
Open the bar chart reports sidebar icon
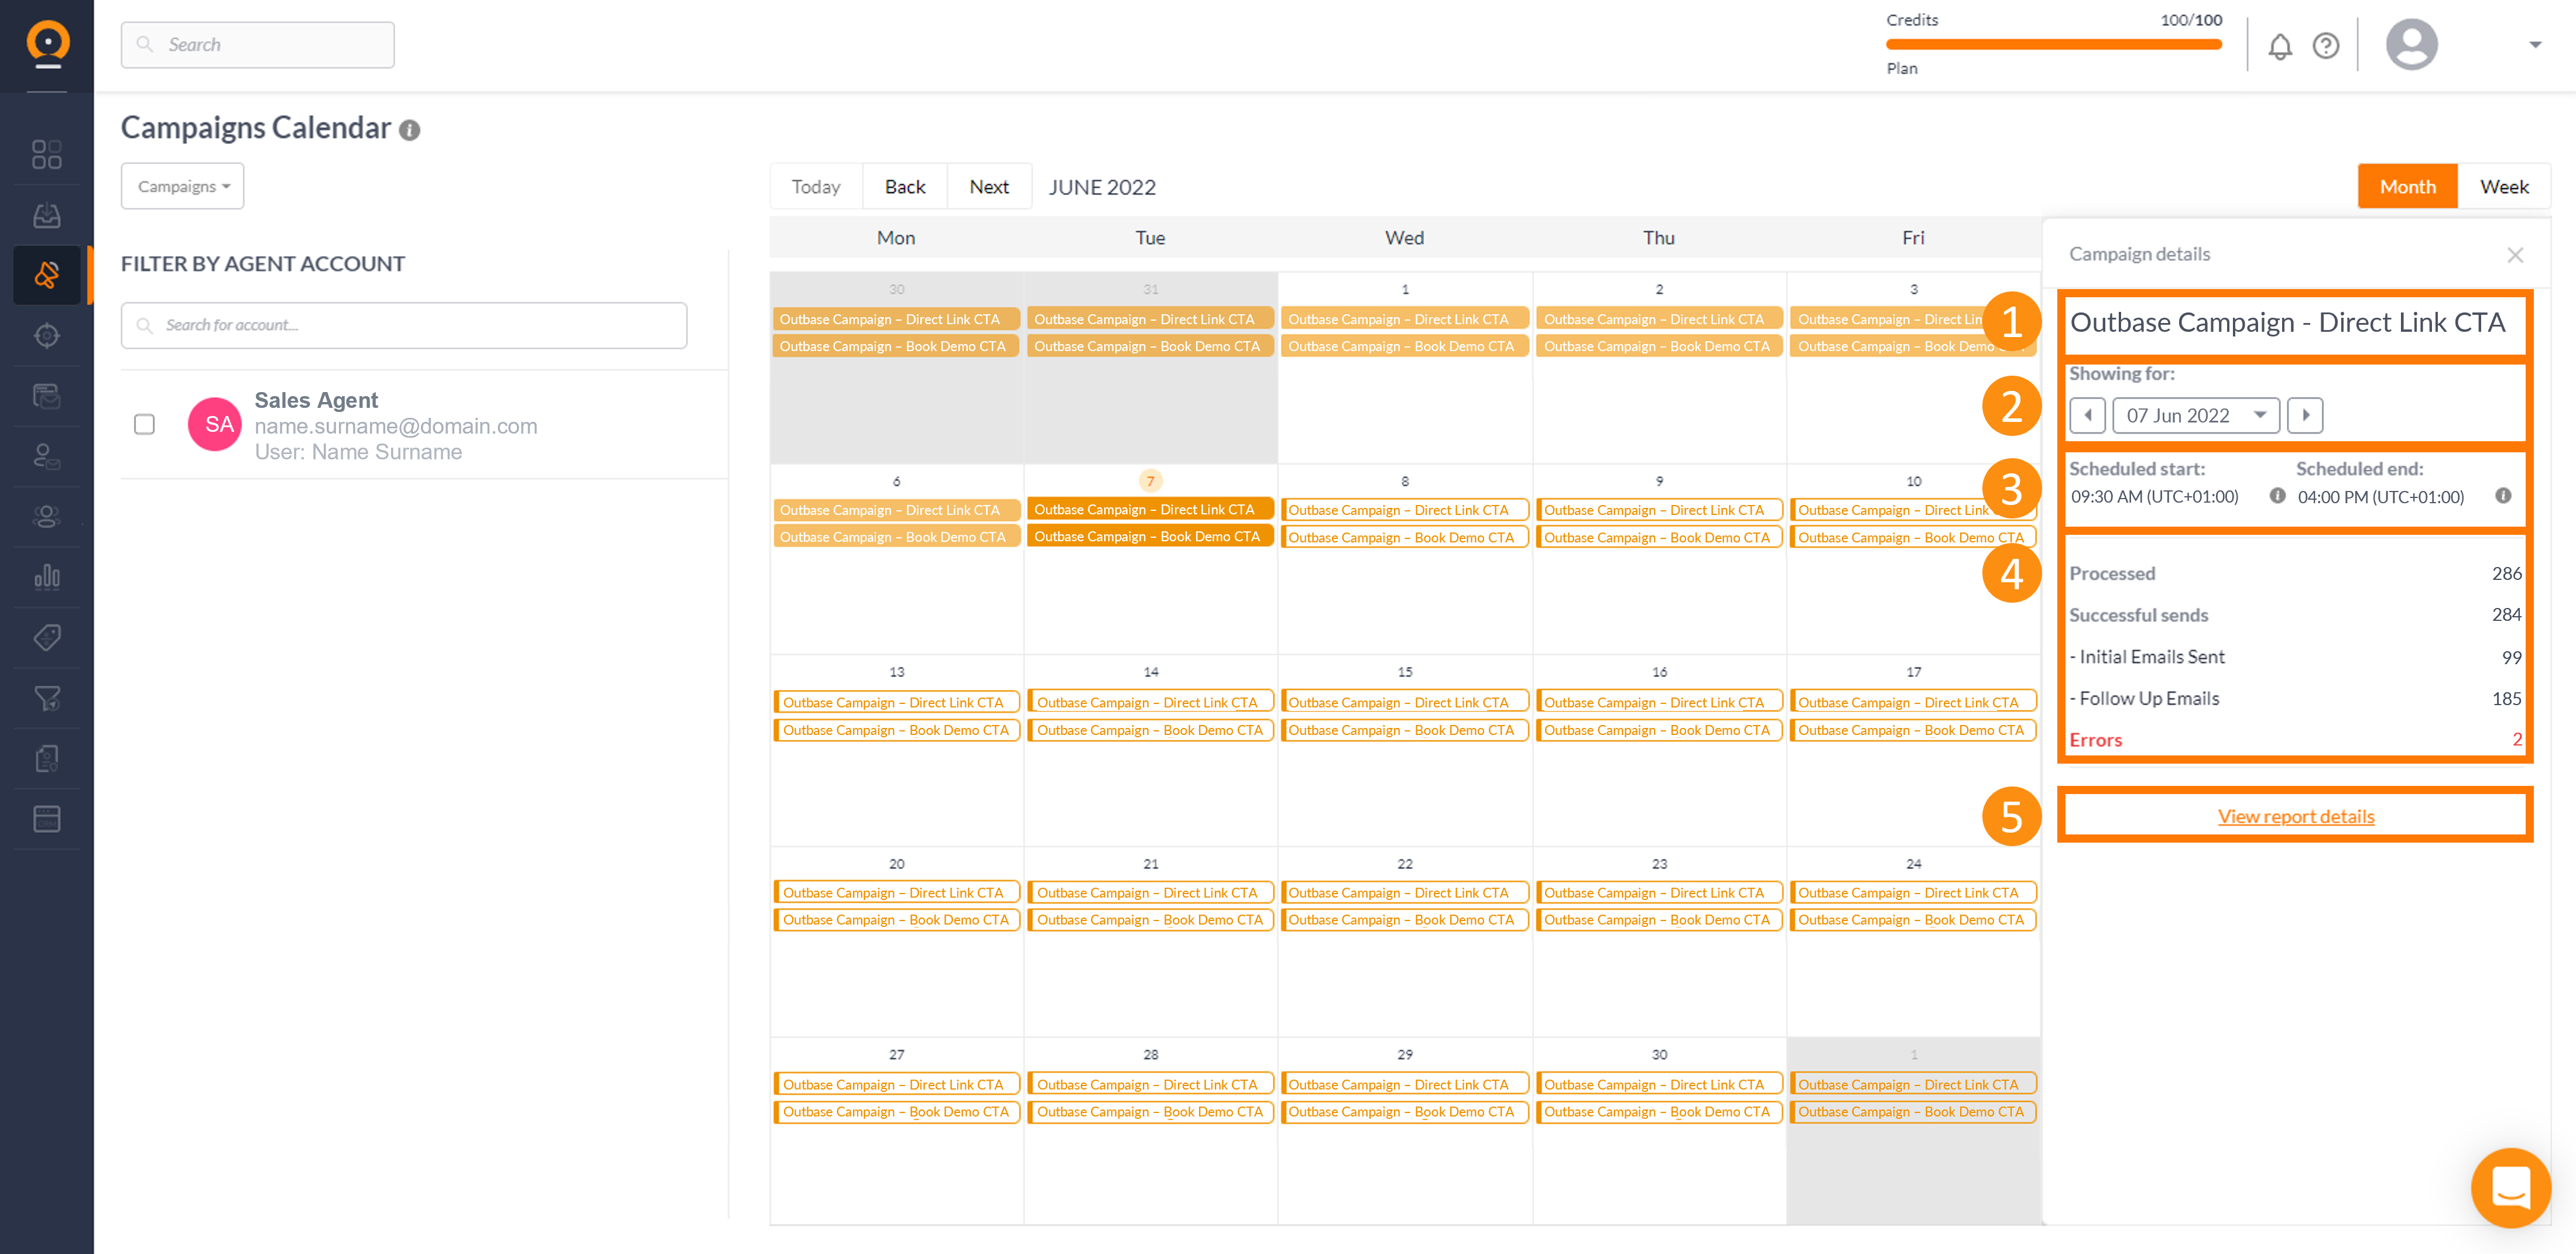point(46,576)
